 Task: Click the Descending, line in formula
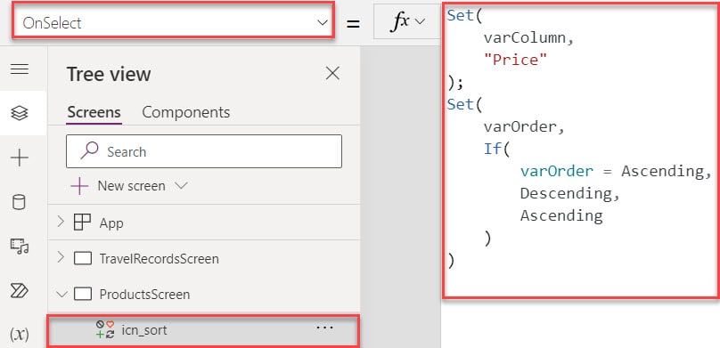coord(570,193)
